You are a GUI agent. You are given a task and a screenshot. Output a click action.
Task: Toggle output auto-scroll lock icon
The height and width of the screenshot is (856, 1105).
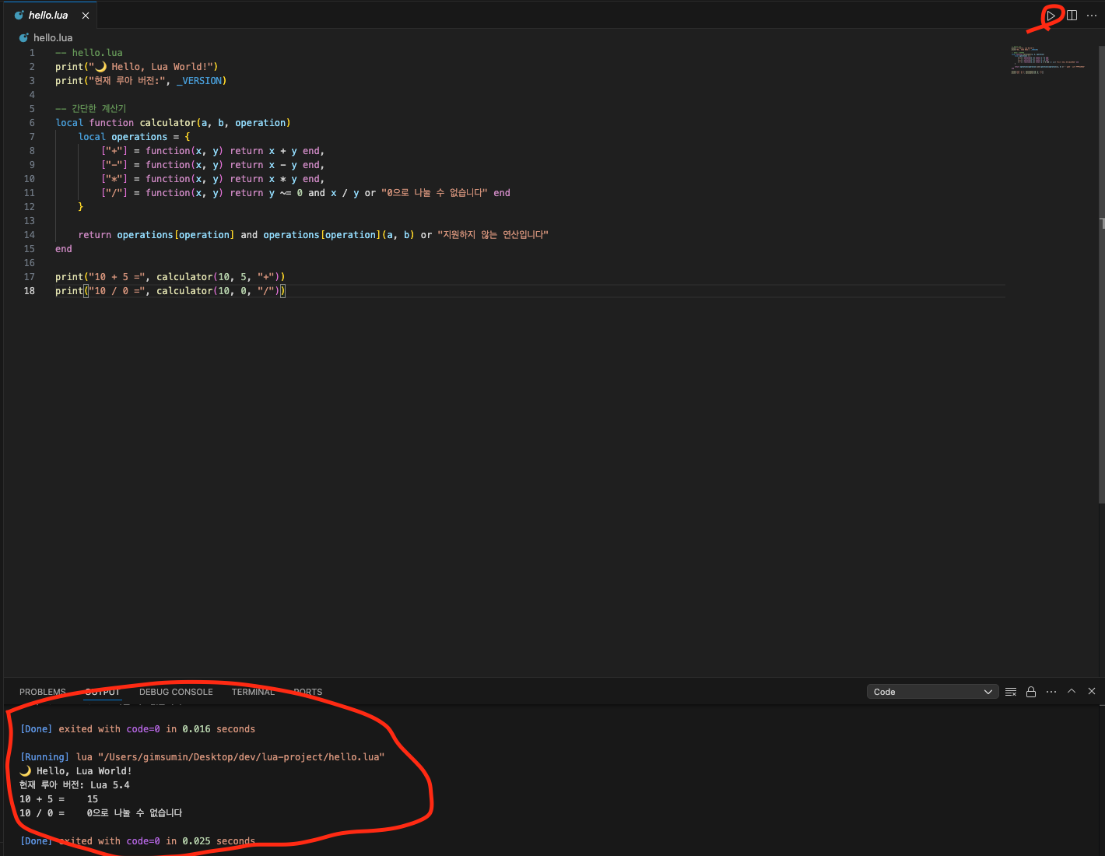coord(1031,692)
